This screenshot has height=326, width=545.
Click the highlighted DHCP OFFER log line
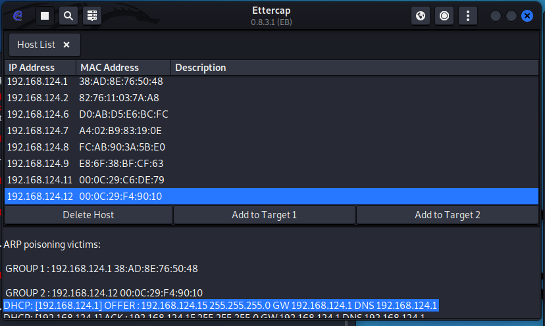click(221, 306)
